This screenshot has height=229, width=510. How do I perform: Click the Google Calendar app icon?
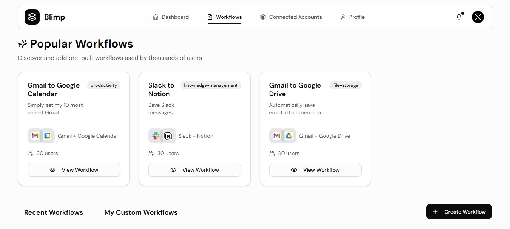47,136
